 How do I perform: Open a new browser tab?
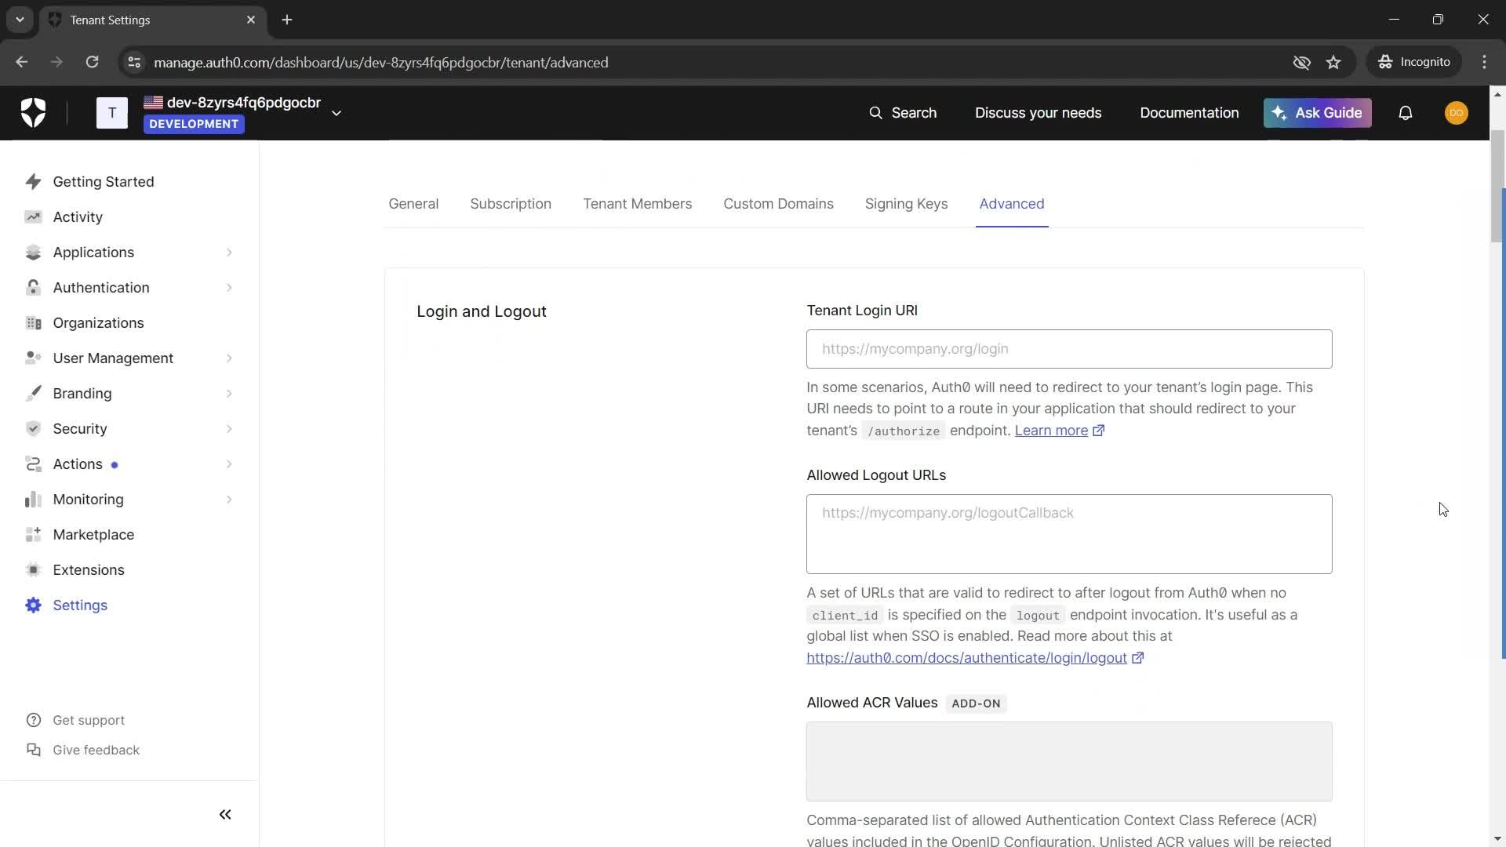pyautogui.click(x=287, y=20)
